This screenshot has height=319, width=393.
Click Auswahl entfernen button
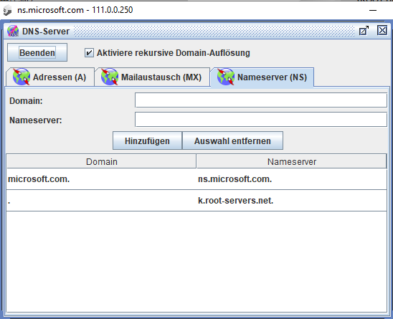[232, 141]
